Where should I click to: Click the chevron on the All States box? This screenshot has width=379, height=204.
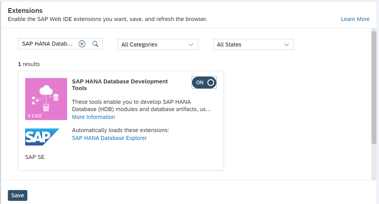286,44
